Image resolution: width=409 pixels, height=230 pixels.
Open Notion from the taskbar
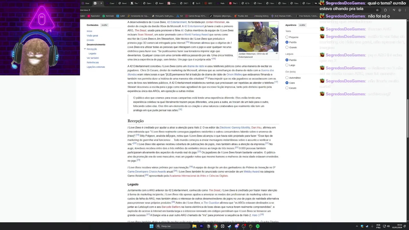(208, 226)
